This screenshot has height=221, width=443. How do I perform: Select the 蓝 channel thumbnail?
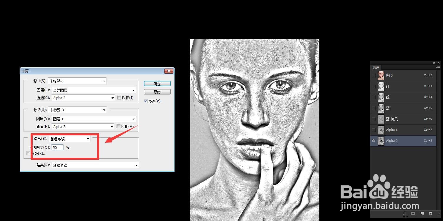381,108
